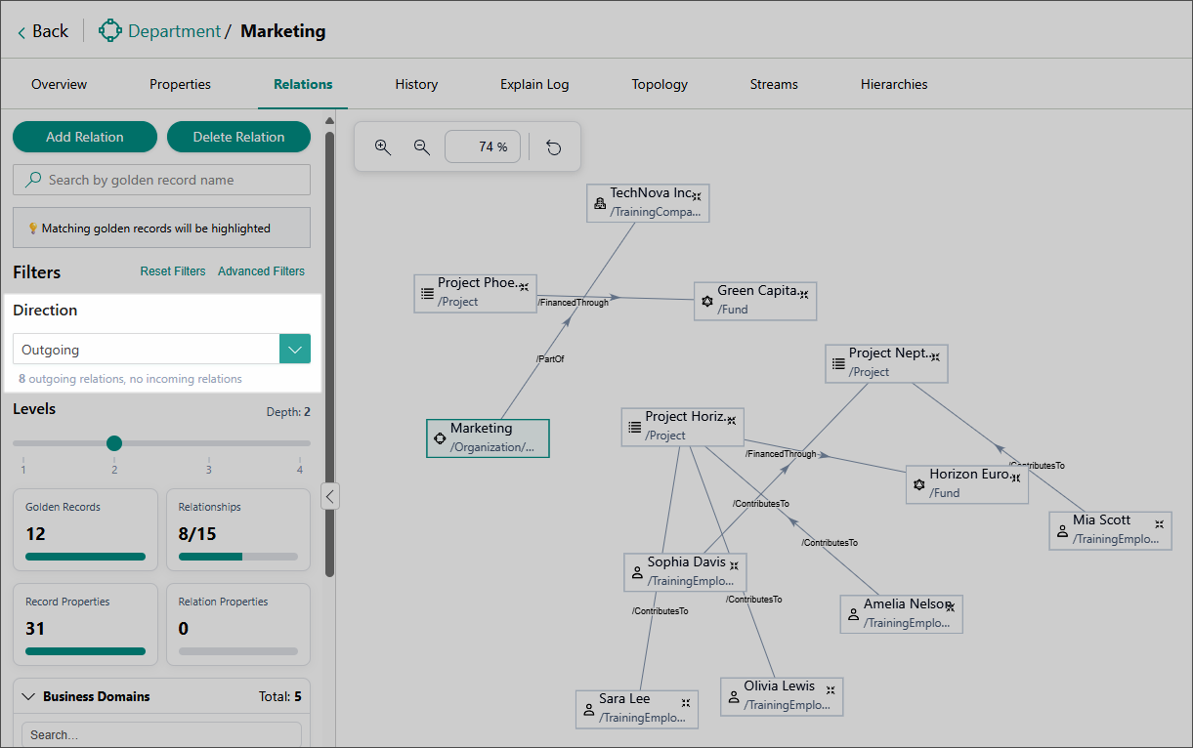Open the Explain Log tab
The width and height of the screenshot is (1193, 748).
click(534, 85)
